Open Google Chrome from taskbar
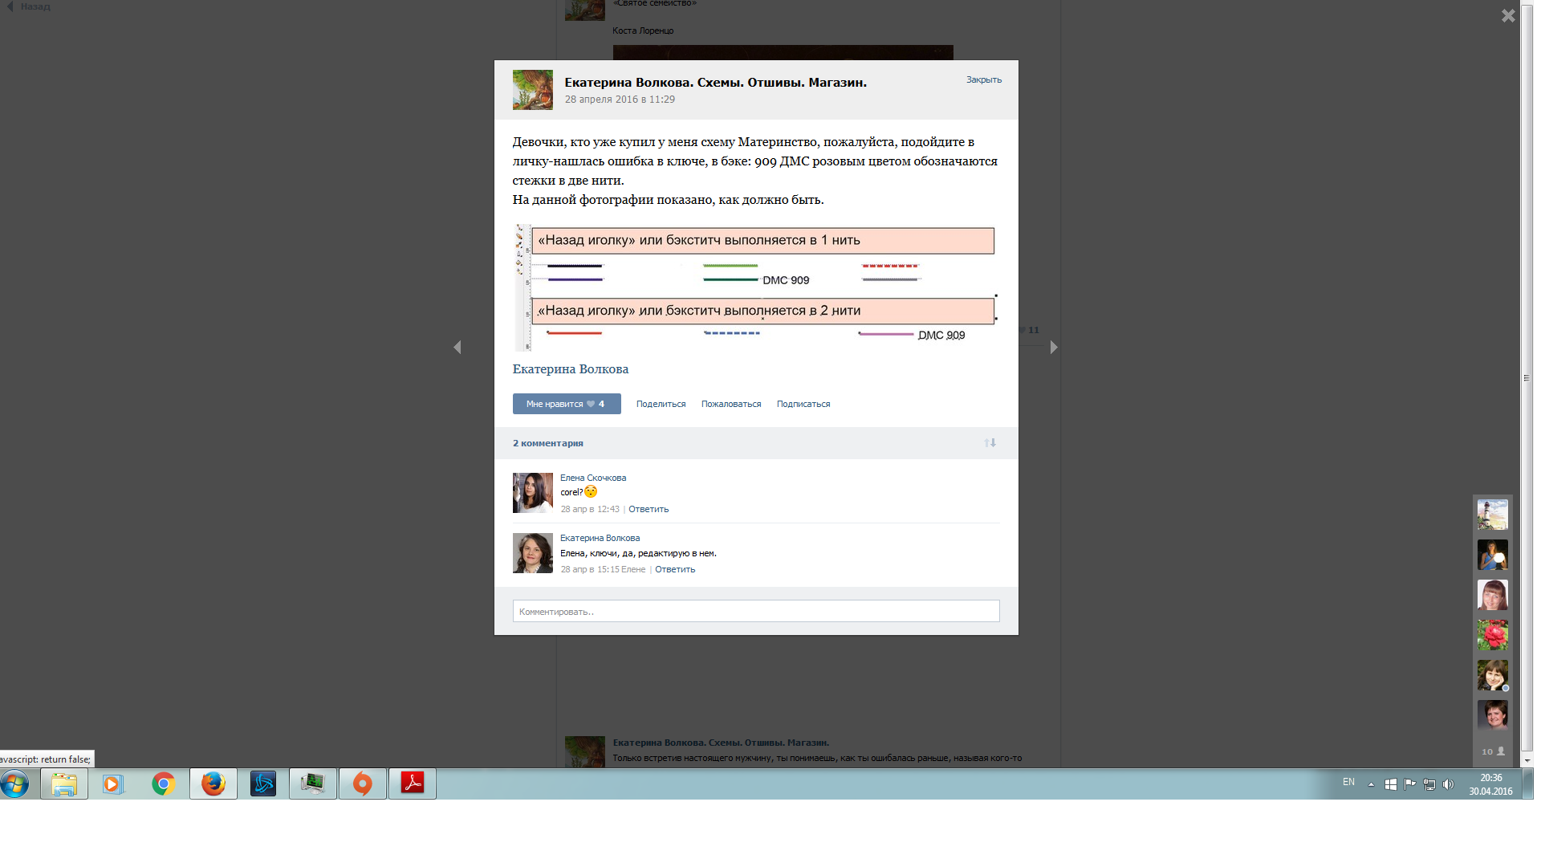1541x867 pixels. [x=163, y=784]
